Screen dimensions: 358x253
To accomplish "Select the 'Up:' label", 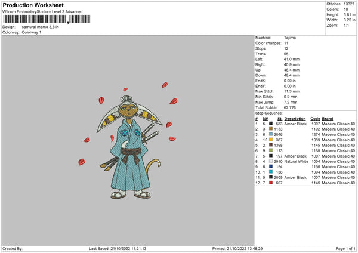I will pyautogui.click(x=258, y=70).
